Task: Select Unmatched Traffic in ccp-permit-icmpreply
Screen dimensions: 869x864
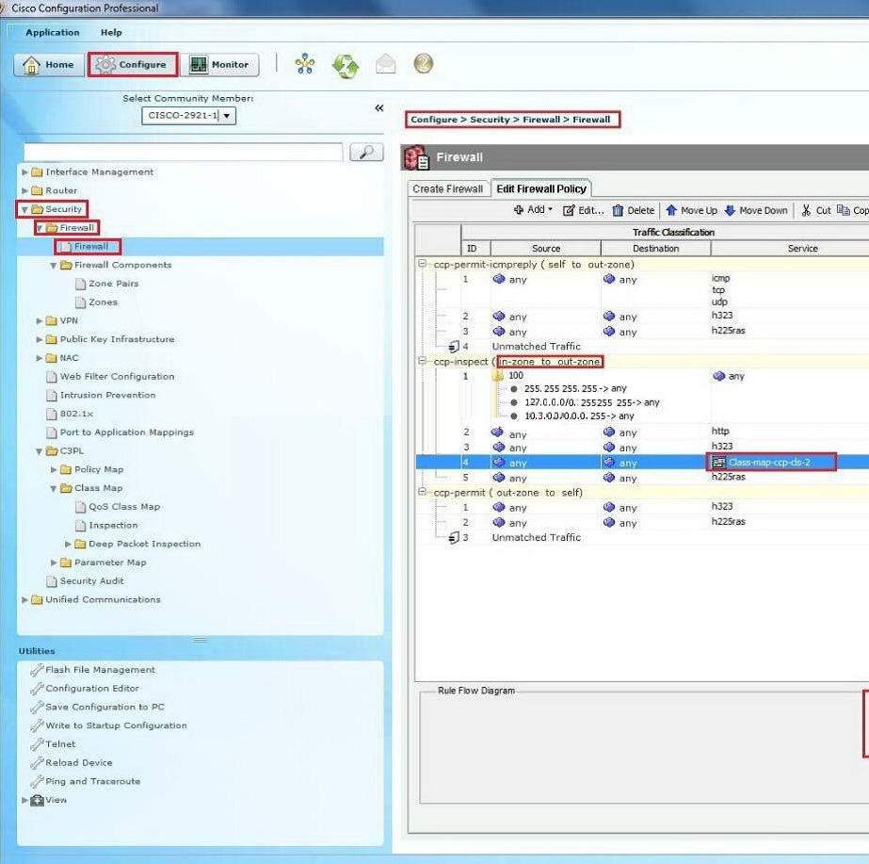Action: (x=537, y=347)
